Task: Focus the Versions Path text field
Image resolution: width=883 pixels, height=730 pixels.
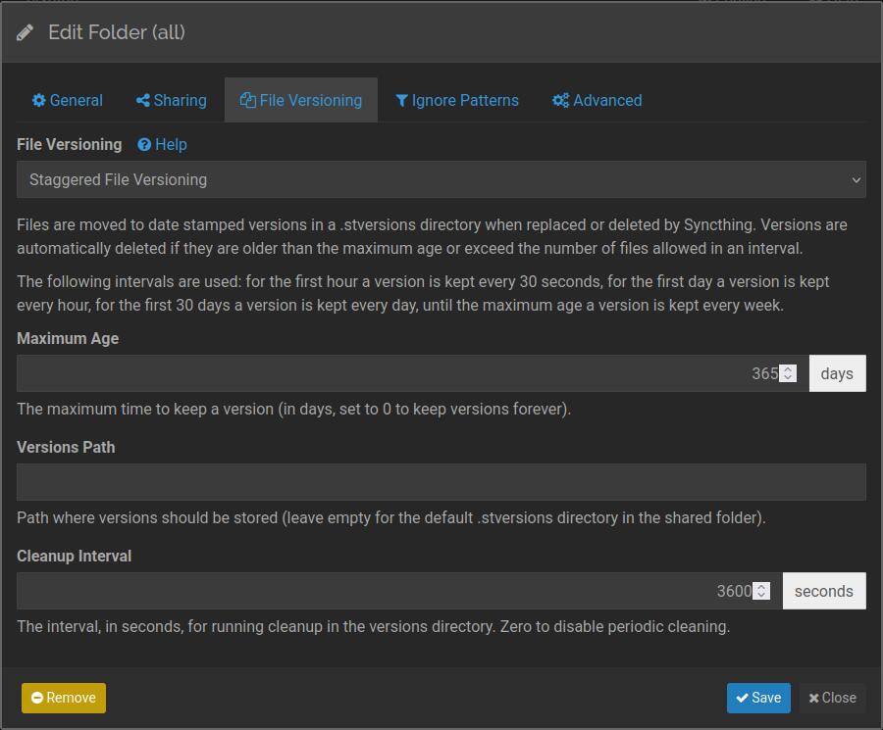Action: coord(441,482)
